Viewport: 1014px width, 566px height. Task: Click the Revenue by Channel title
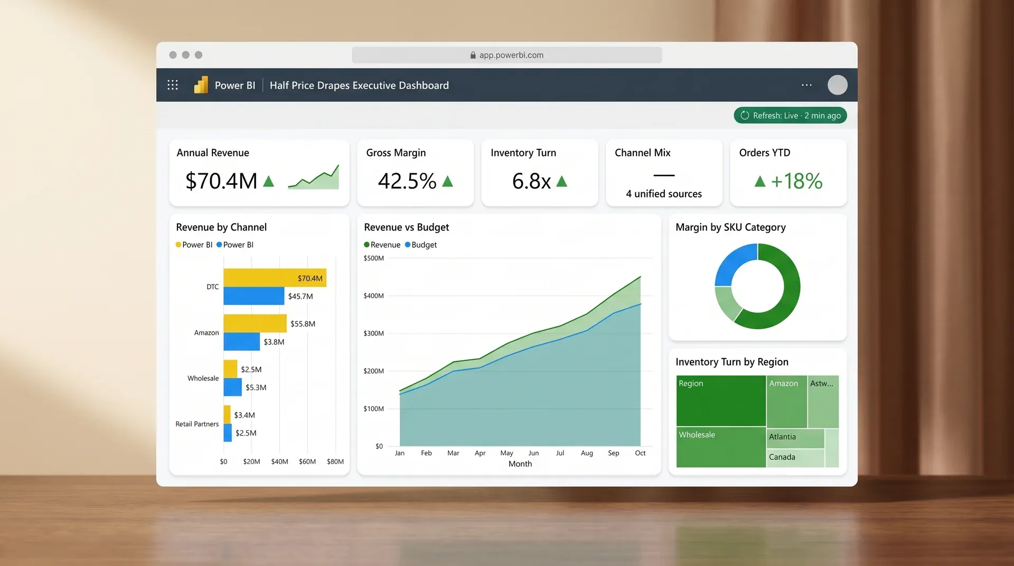pos(221,227)
